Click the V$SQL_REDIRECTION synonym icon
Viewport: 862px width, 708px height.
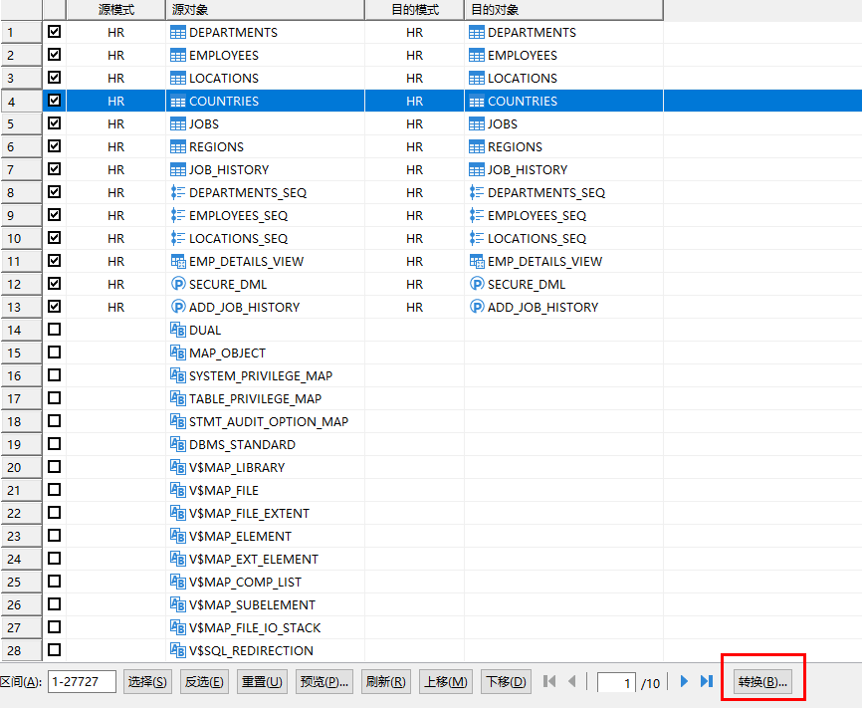click(177, 650)
